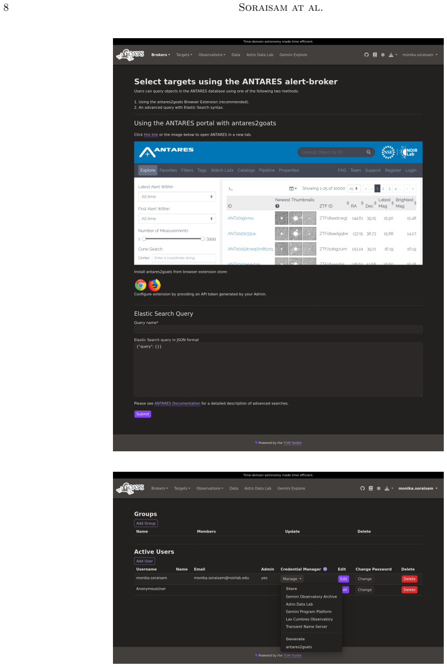The width and height of the screenshot is (447, 667).
Task: Switch to the Favorites tab in ANTARES
Action: tap(168, 171)
